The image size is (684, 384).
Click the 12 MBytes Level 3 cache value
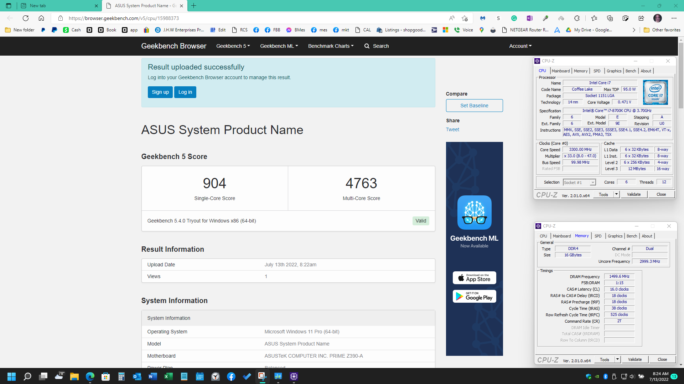click(637, 169)
